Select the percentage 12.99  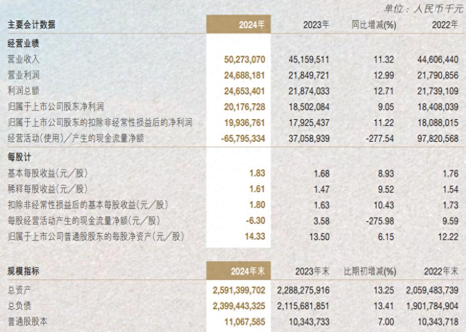[x=383, y=75]
